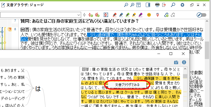Collapse the document browser window with the up arrow
Screen dimensions: 211x107
pyautogui.click(x=198, y=5)
